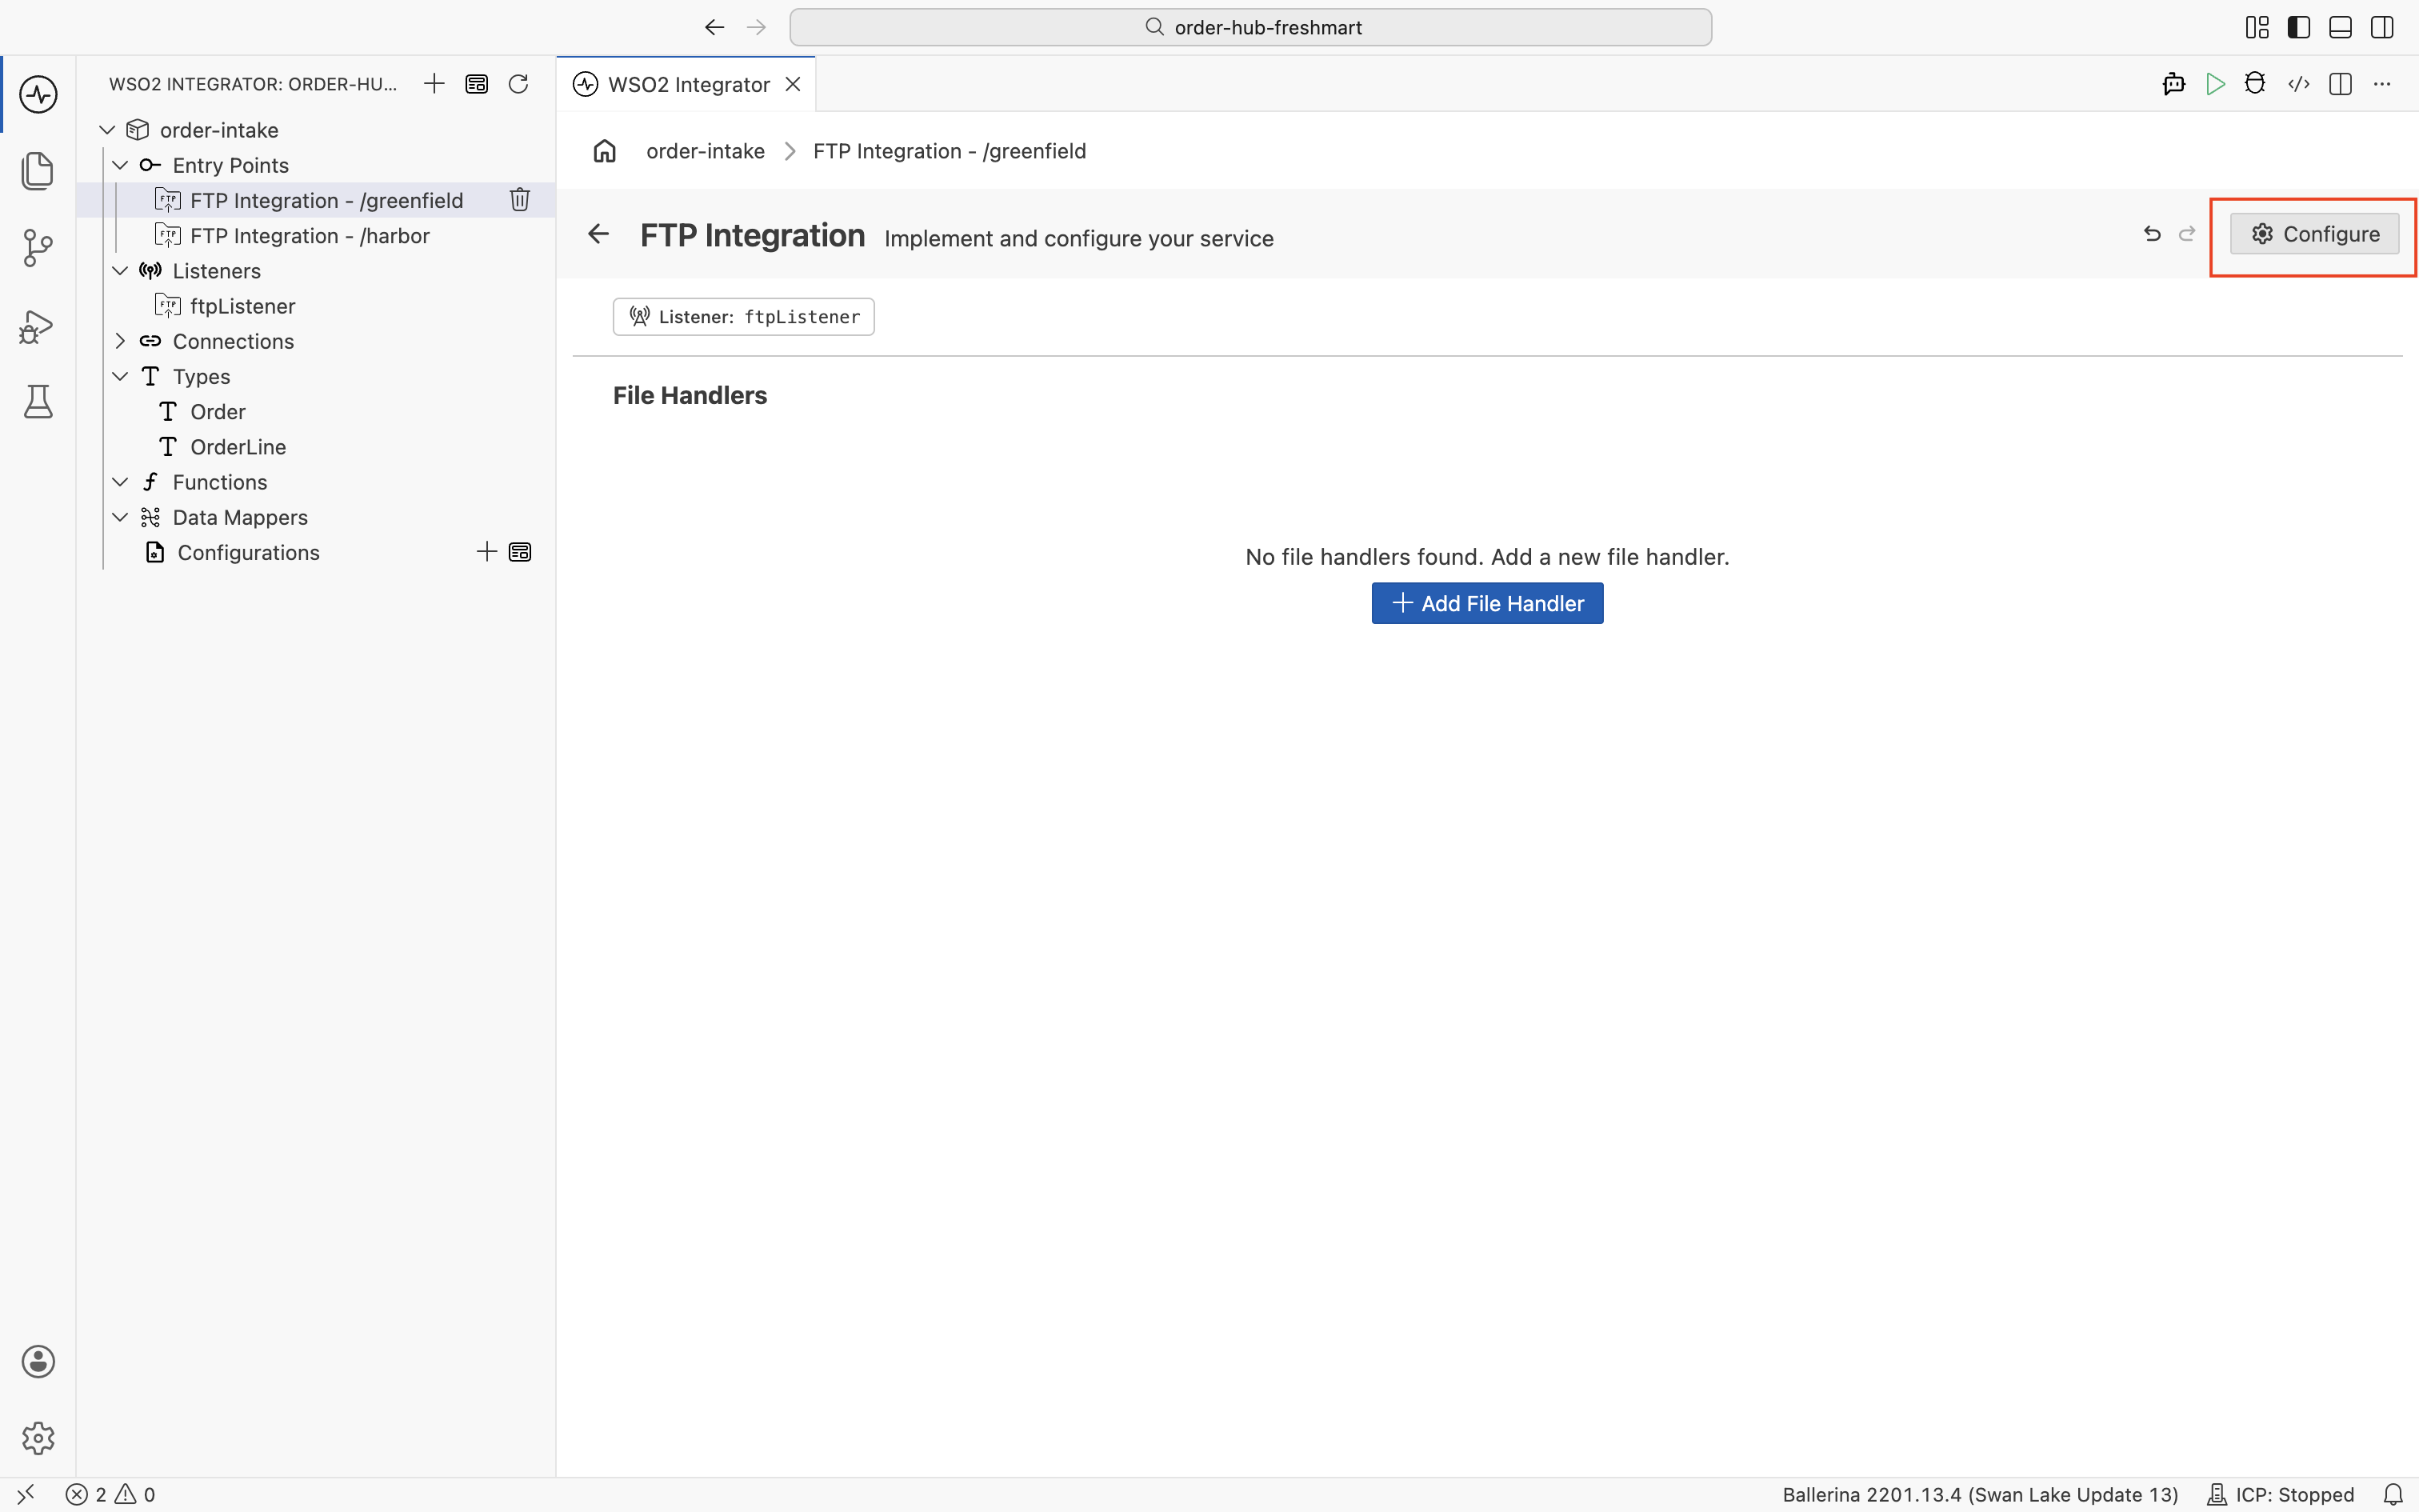Go back arrow beside FTP Integration title

(x=598, y=234)
